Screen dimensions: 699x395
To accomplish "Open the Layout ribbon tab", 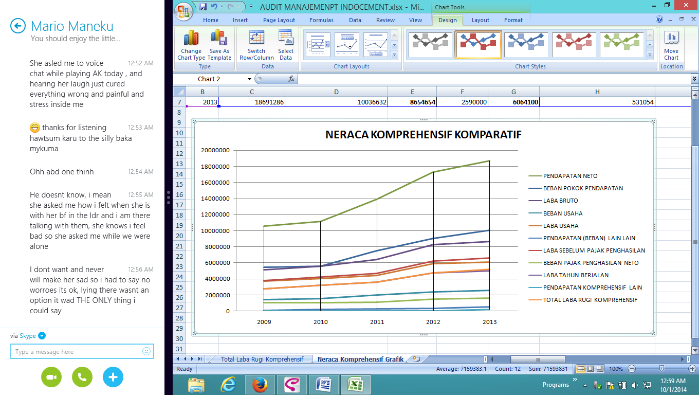I will (481, 20).
